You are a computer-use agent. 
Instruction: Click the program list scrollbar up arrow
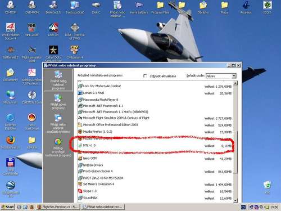point(235,83)
